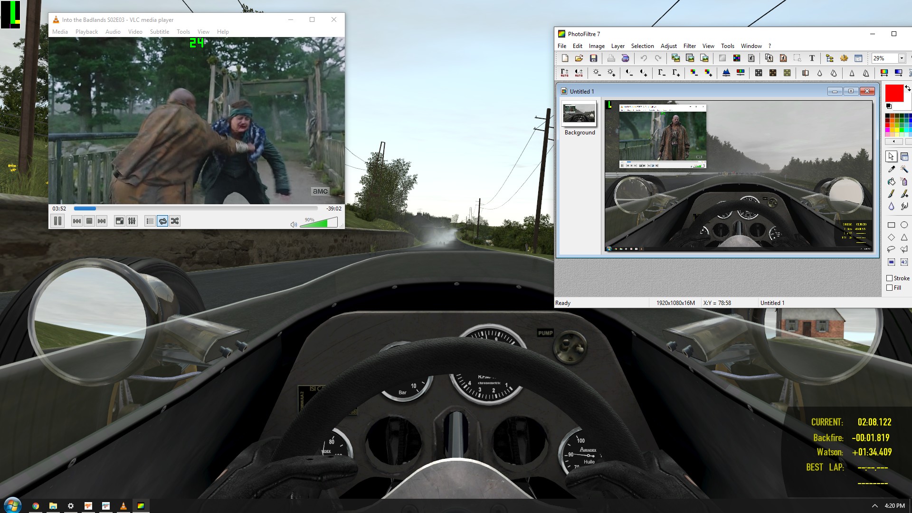
Task: Restore the Untitled 1 document window
Action: pyautogui.click(x=851, y=91)
